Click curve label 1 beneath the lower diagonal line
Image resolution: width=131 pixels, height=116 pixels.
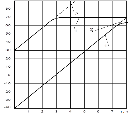click(x=106, y=46)
